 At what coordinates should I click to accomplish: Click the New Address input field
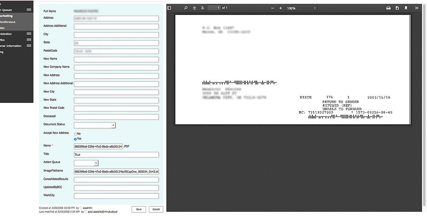[116, 76]
